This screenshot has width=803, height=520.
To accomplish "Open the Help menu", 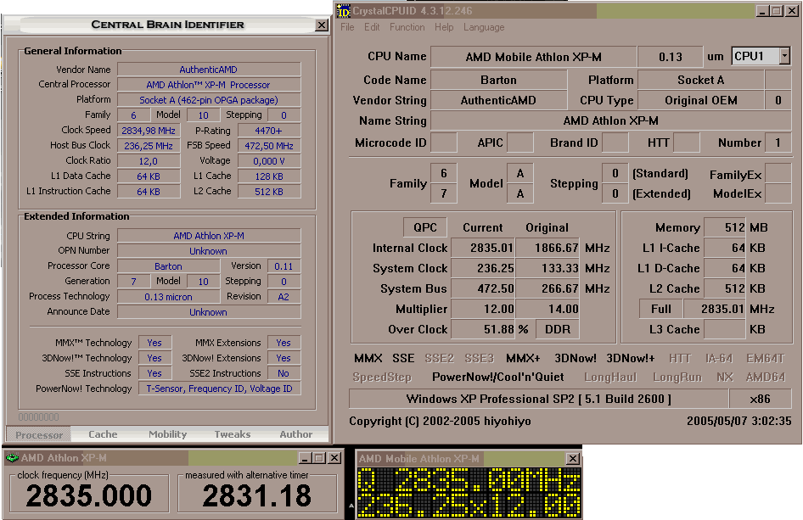I will tap(444, 27).
